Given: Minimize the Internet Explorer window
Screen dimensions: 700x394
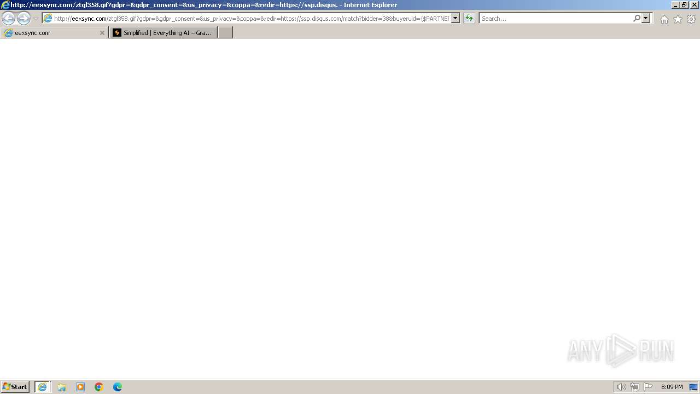Looking at the screenshot, I should click(x=675, y=5).
